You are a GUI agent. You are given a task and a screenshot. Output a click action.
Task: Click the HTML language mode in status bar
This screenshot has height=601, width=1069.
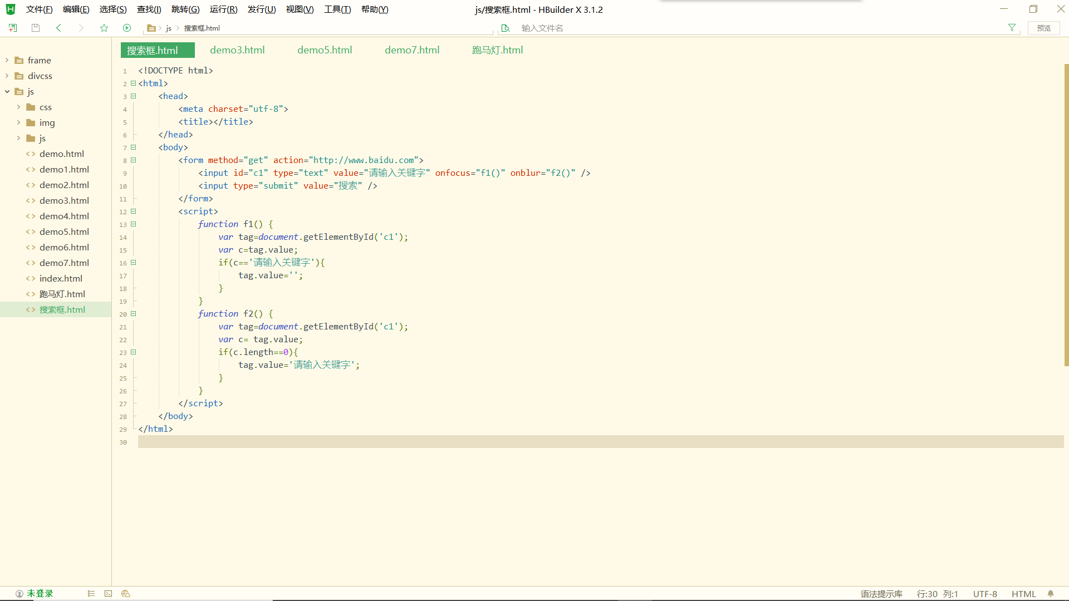1023,594
